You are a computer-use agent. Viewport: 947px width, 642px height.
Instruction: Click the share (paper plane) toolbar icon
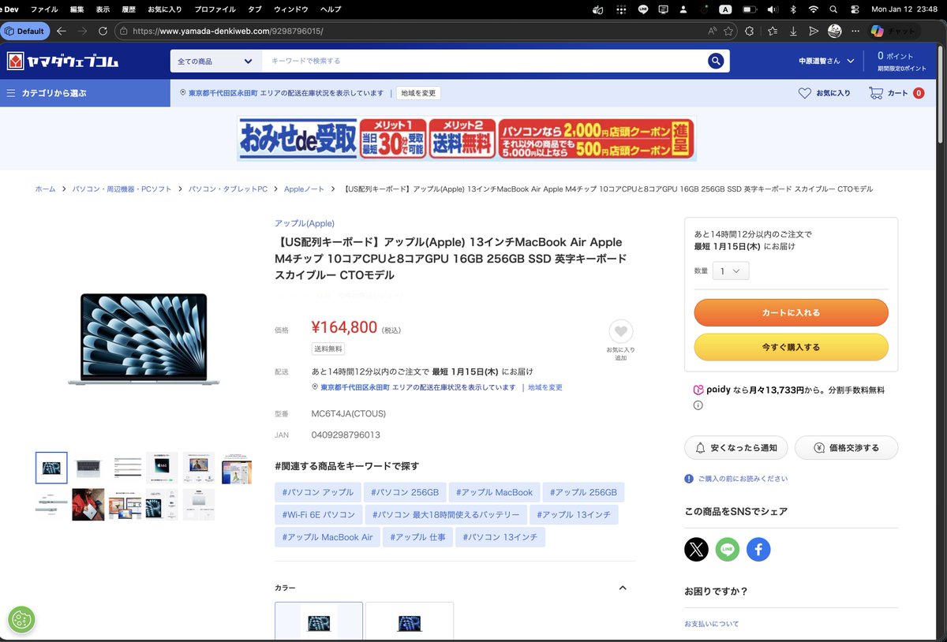tap(814, 31)
